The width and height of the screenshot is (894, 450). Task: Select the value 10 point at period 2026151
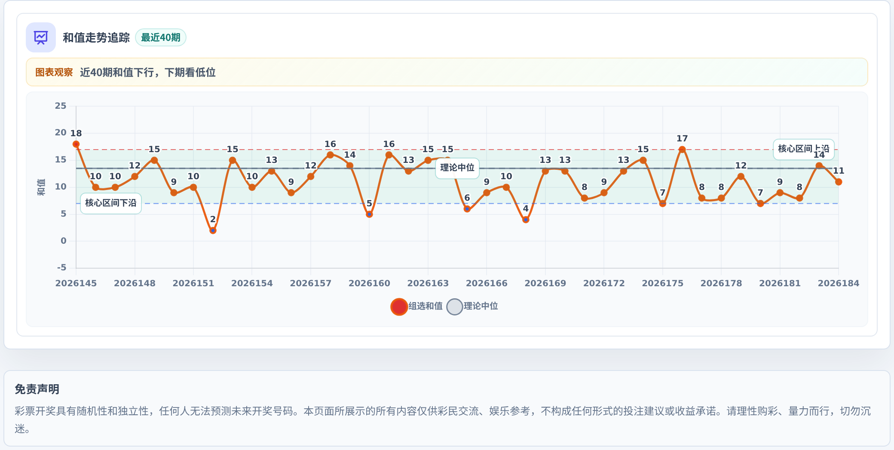click(193, 187)
